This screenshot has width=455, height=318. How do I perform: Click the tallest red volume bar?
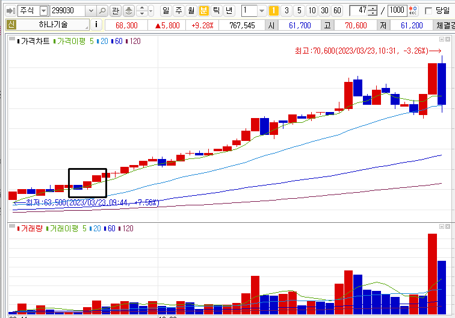tap(432, 274)
